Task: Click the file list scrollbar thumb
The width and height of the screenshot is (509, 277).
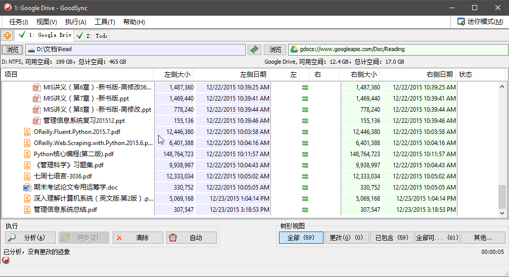Action: click(502, 197)
